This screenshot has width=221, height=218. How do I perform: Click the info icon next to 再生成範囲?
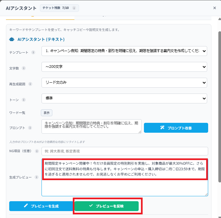click(30, 84)
